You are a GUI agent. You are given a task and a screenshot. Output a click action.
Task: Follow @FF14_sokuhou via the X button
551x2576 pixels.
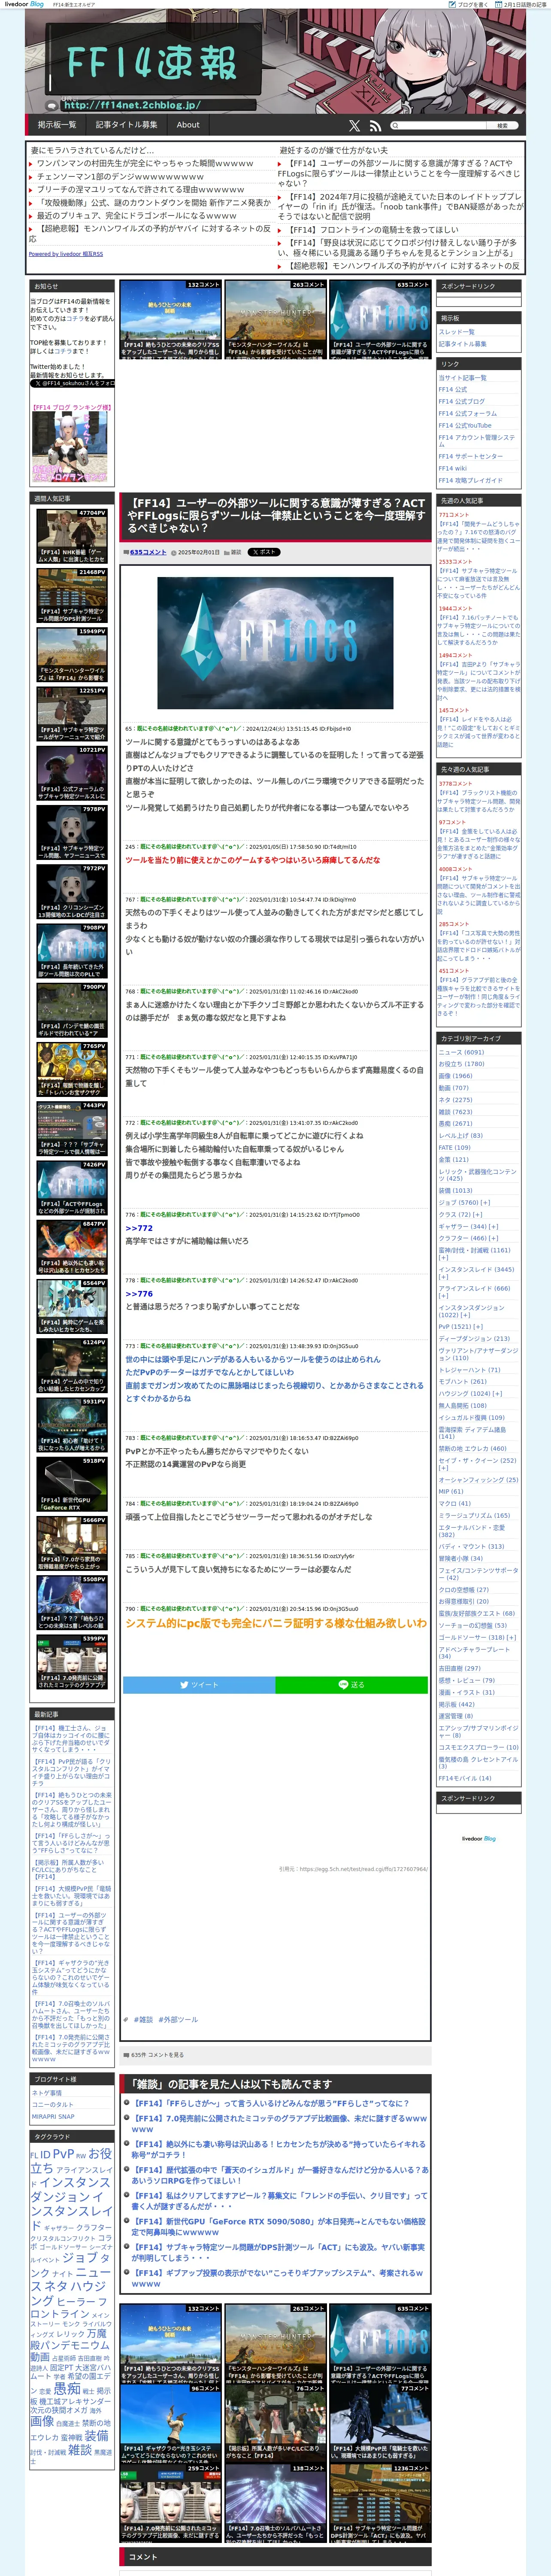tap(72, 383)
